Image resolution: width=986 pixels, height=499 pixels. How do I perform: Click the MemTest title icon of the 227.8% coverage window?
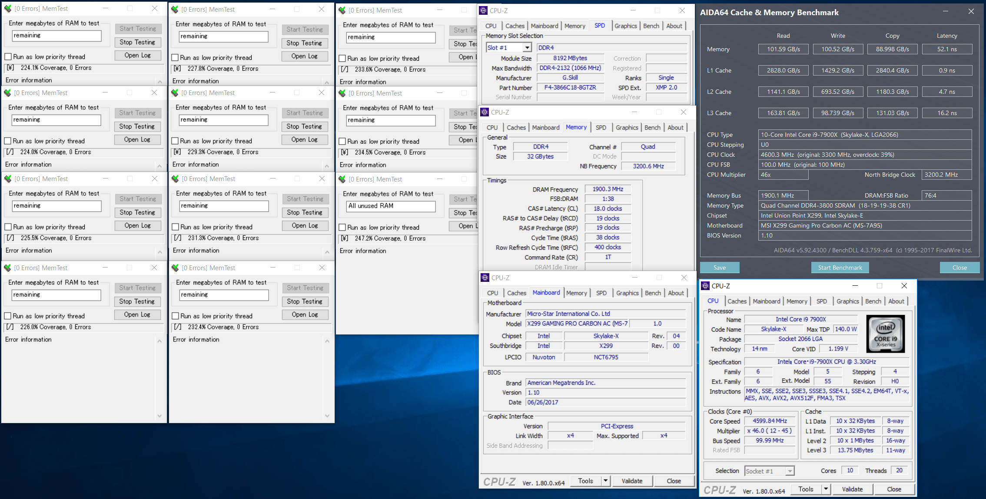click(x=175, y=10)
